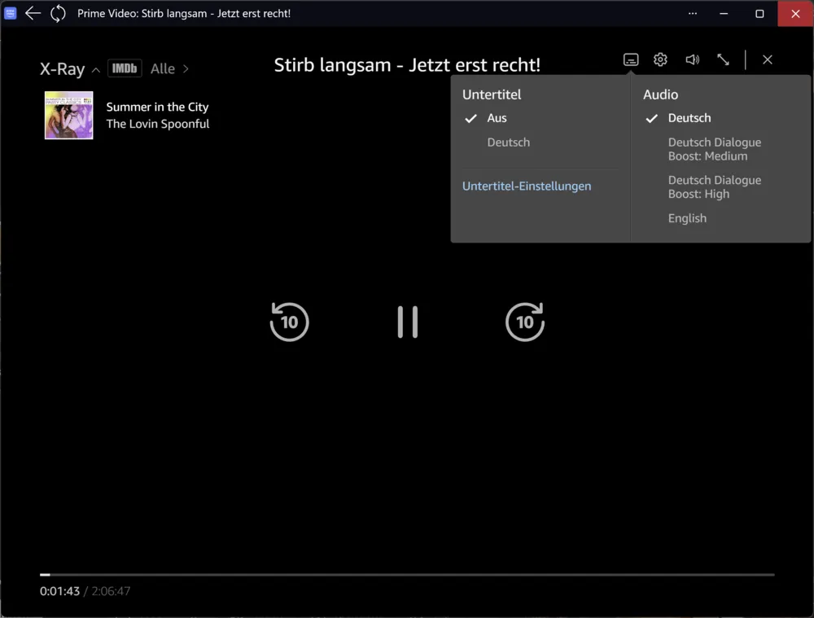Open Untertitel-Einstellungen link

tap(527, 186)
